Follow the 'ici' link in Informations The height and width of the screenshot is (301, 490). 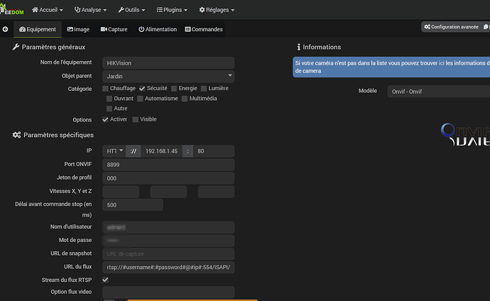pos(441,63)
